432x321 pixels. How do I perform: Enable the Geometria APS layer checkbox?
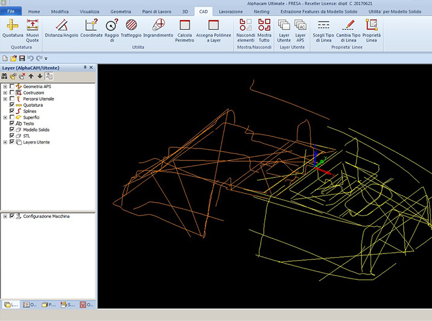(x=12, y=86)
